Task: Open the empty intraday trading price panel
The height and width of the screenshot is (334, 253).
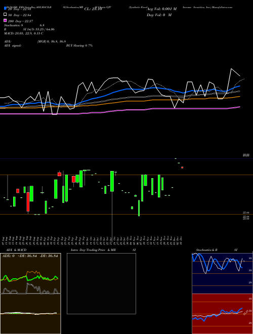Action: 101,283
